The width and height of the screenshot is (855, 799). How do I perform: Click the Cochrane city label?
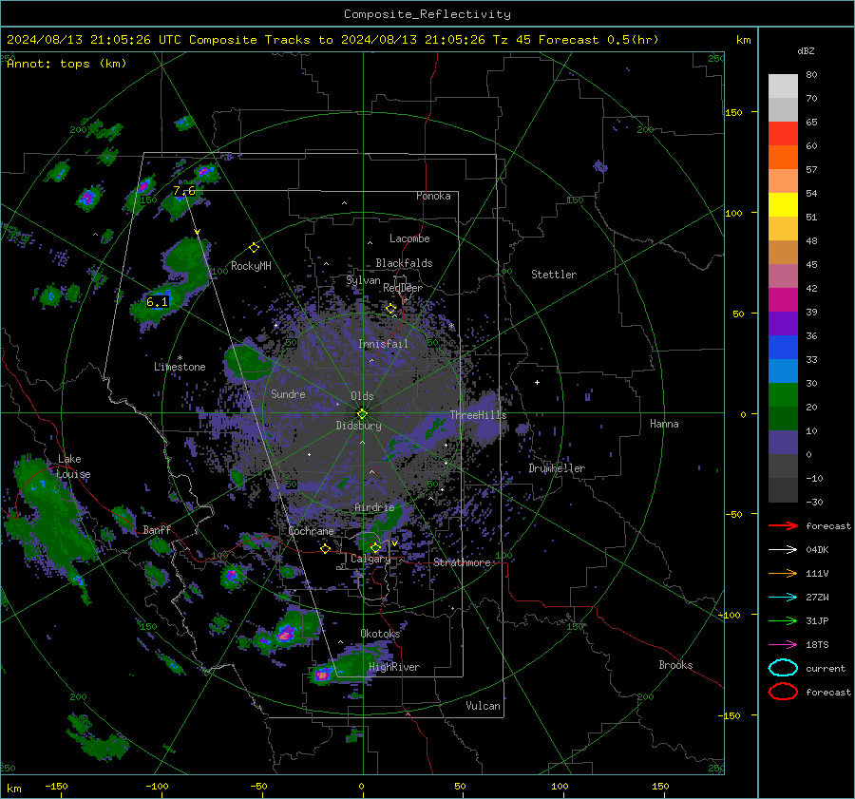311,531
